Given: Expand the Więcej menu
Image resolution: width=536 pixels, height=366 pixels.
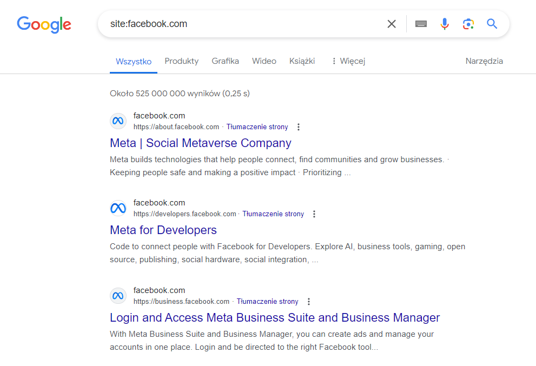Looking at the screenshot, I should [349, 61].
